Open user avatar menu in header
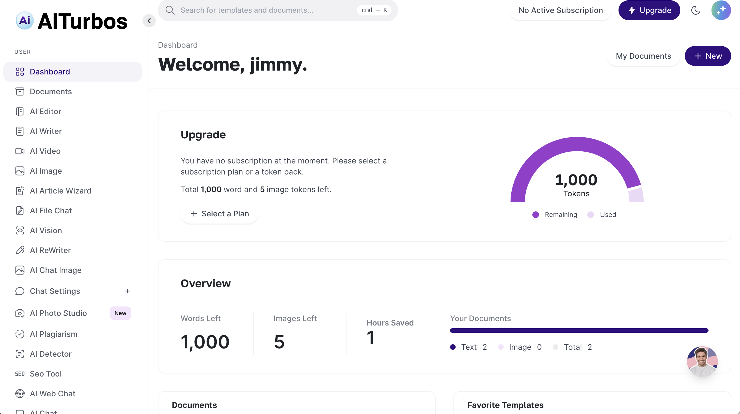The height and width of the screenshot is (414, 740). [721, 10]
